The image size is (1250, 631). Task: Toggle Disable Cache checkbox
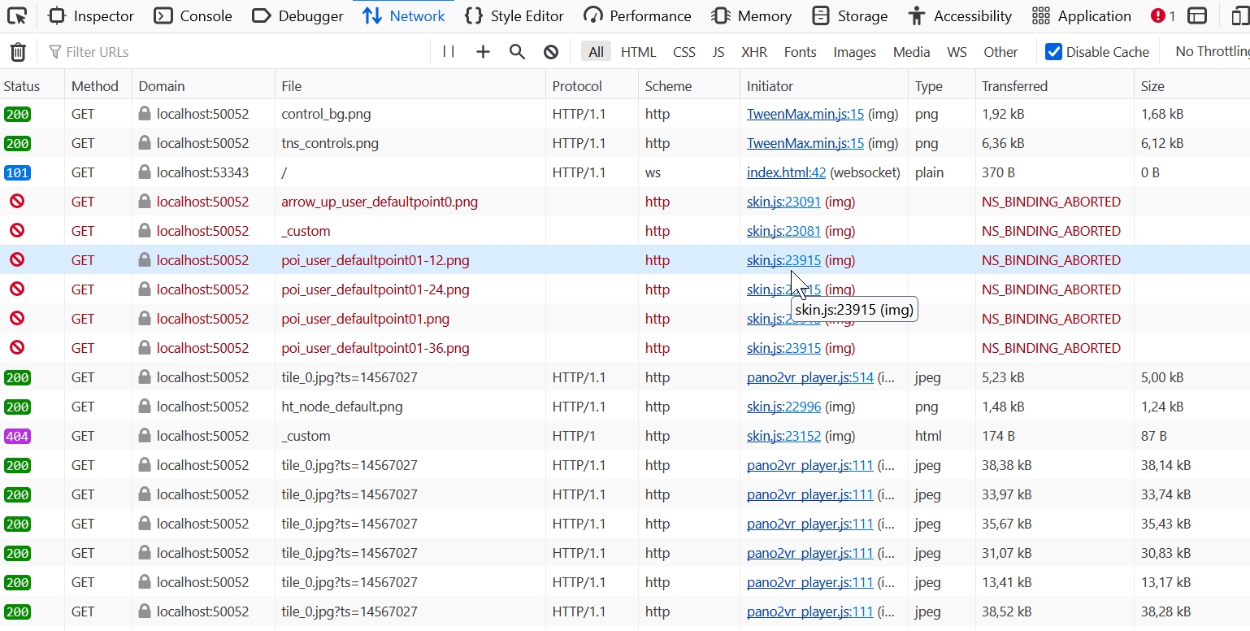[x=1054, y=52]
